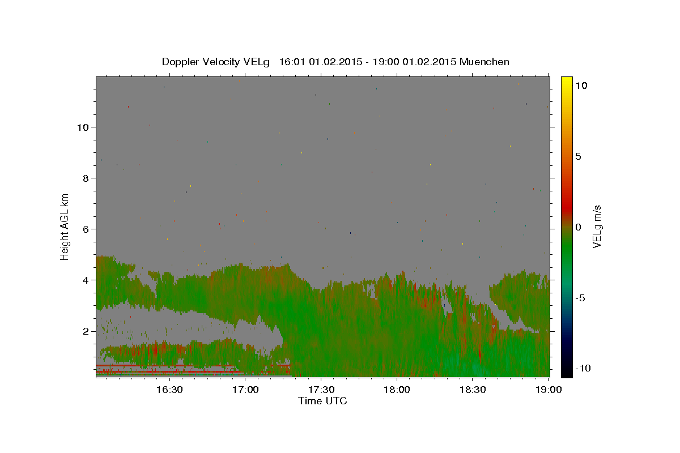This screenshot has width=680, height=453.
Task: Click the height axis label '6'
Action: point(86,229)
